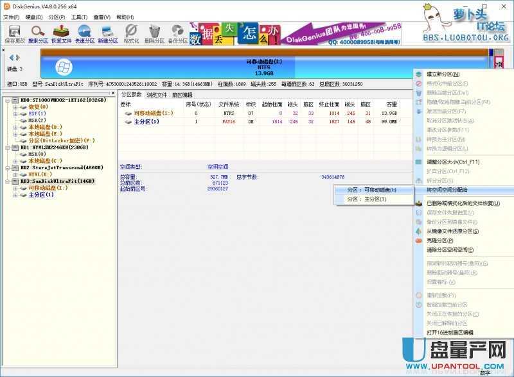Click the 保存更改 (Save changes) toolbar icon
The height and width of the screenshot is (377, 514).
(x=14, y=33)
